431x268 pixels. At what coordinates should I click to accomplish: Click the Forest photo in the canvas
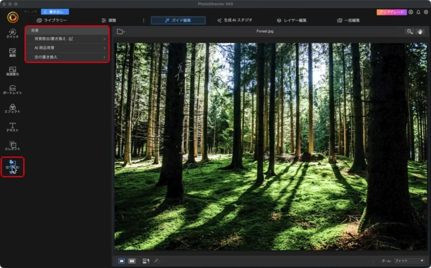[271, 146]
